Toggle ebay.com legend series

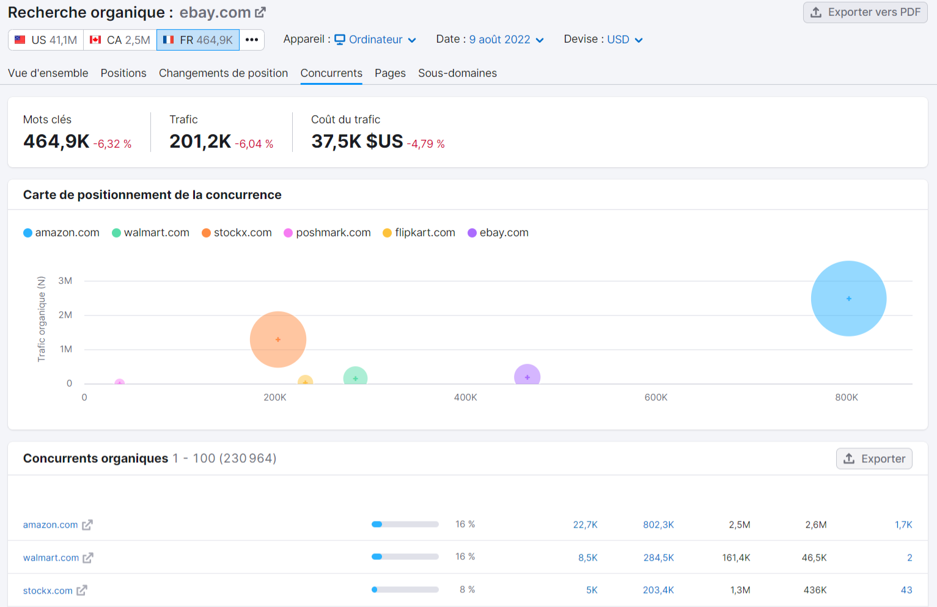click(498, 233)
